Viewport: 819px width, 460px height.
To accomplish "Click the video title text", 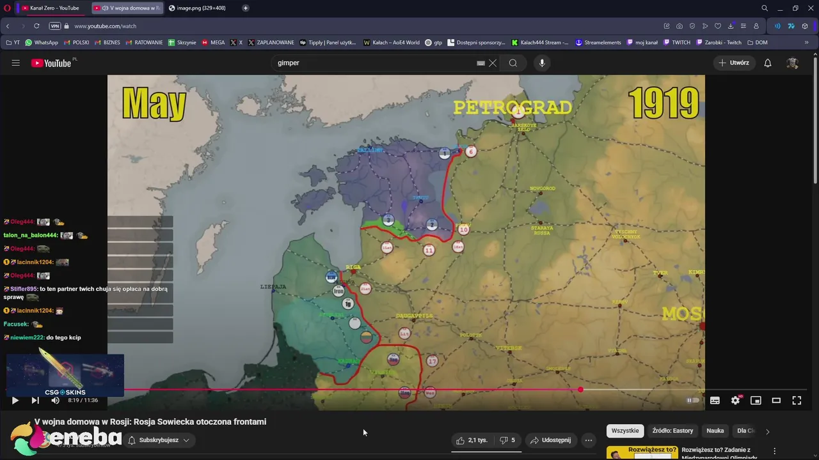I will click(150, 422).
